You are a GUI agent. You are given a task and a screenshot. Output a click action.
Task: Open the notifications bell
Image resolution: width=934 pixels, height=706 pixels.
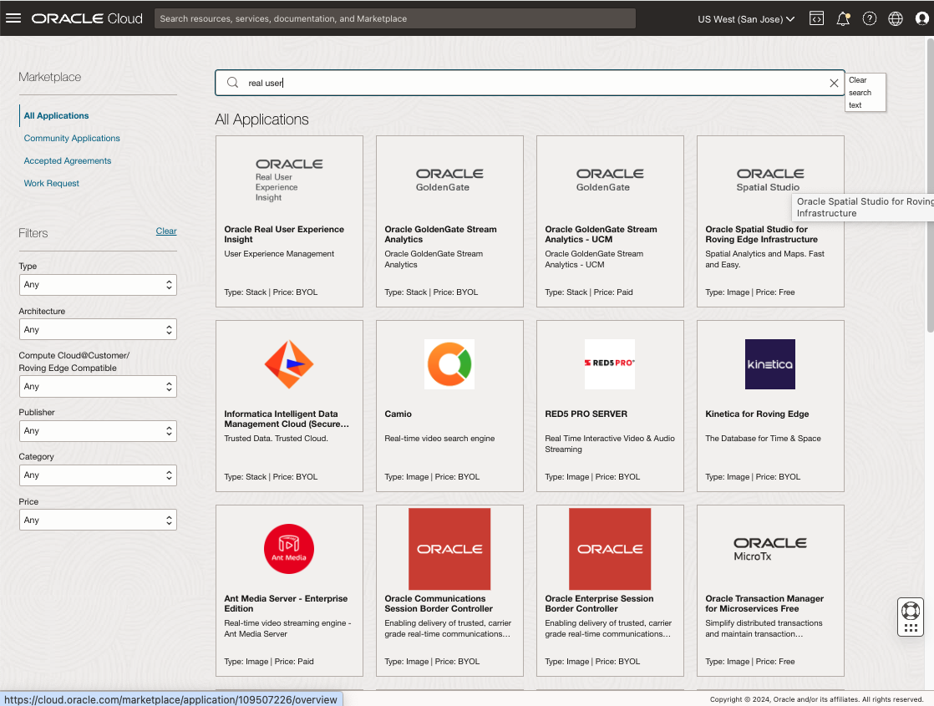pyautogui.click(x=843, y=18)
